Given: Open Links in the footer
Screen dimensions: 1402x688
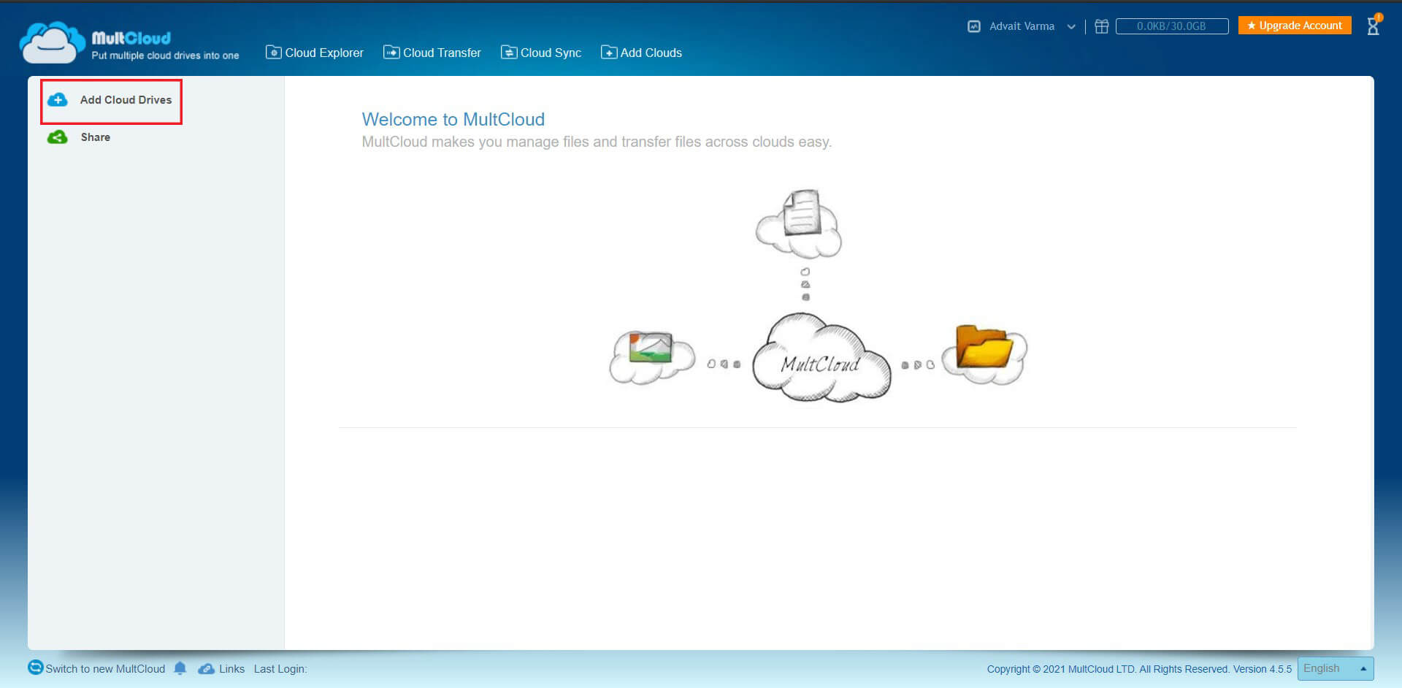Looking at the screenshot, I should pos(232,668).
